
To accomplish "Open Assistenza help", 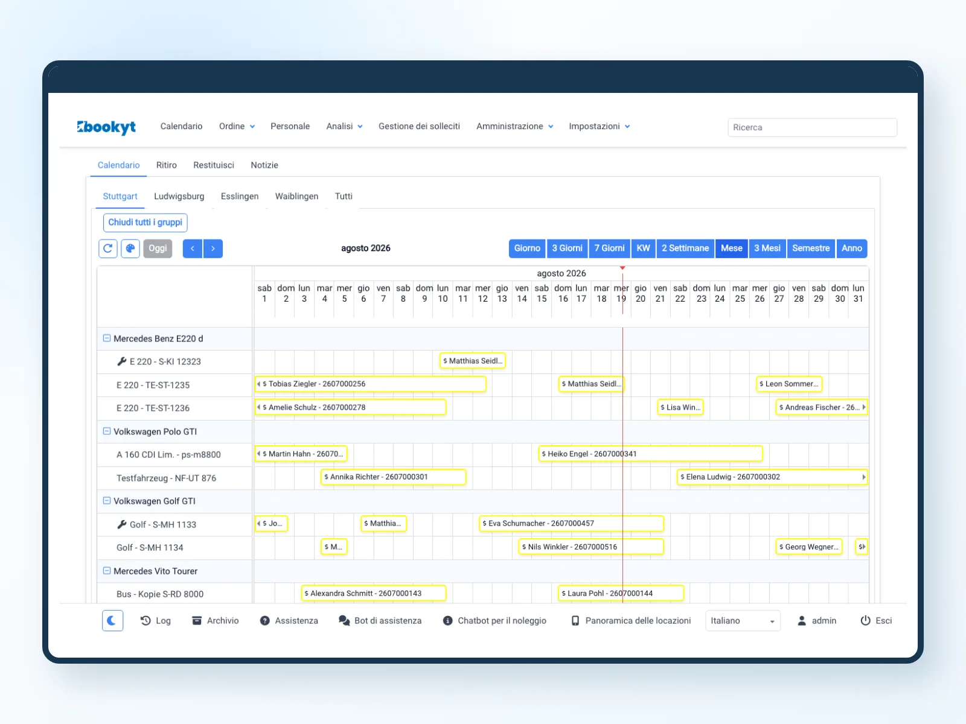I will tap(289, 620).
